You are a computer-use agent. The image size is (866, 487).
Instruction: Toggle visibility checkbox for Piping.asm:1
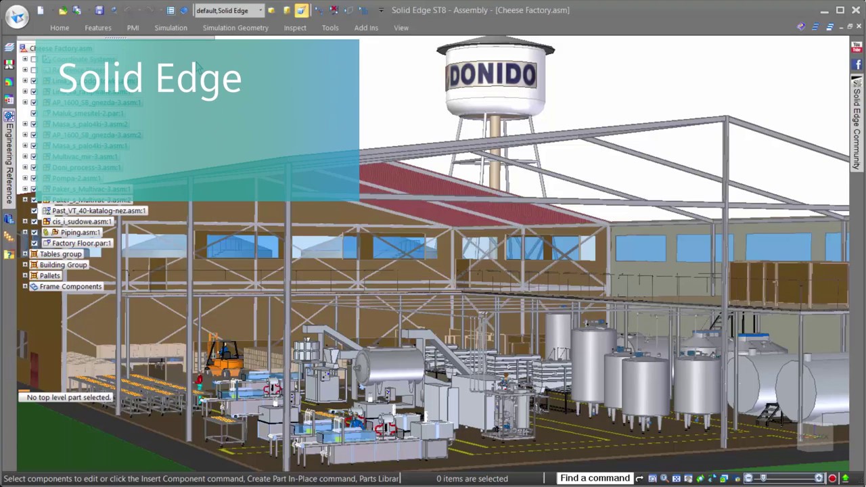click(35, 233)
